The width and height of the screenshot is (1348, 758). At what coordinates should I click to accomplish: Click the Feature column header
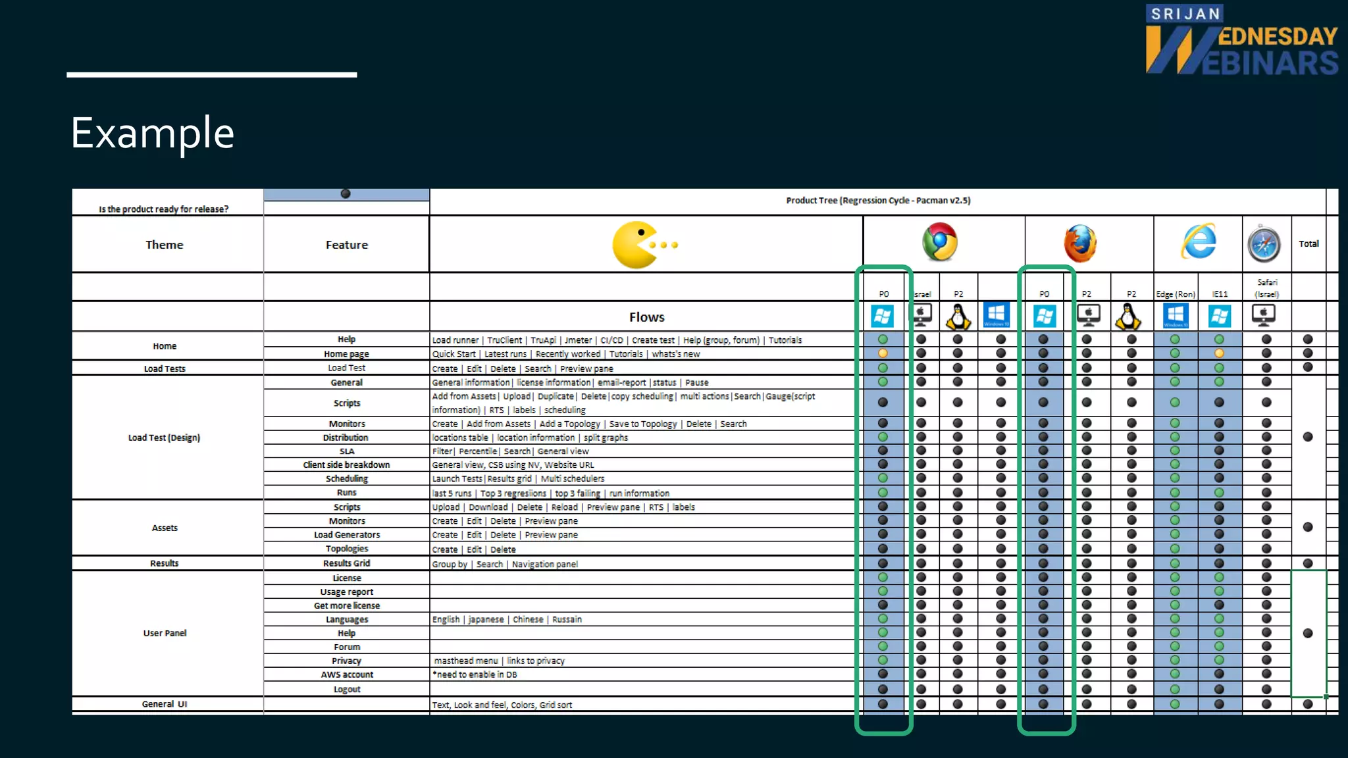point(347,245)
